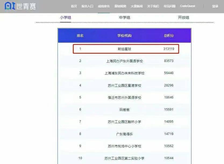224x164 pixels.
Task: Click the 广东高得乐 row in the table
Action: [x=125, y=134]
